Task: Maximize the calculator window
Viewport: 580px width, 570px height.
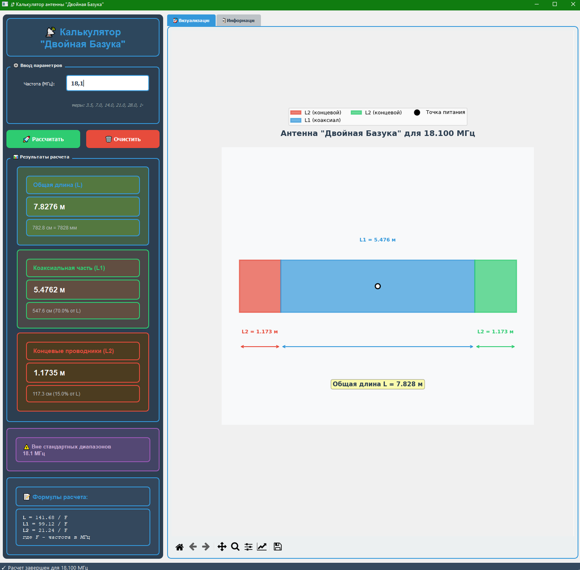Action: pyautogui.click(x=555, y=4)
